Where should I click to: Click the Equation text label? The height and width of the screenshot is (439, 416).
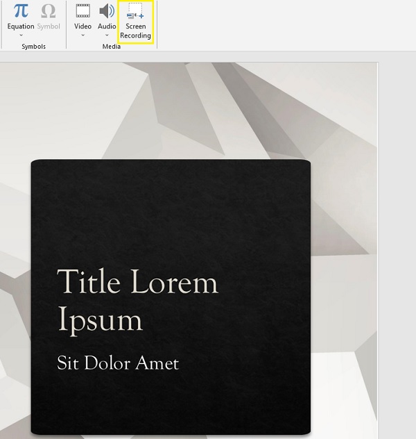(21, 26)
